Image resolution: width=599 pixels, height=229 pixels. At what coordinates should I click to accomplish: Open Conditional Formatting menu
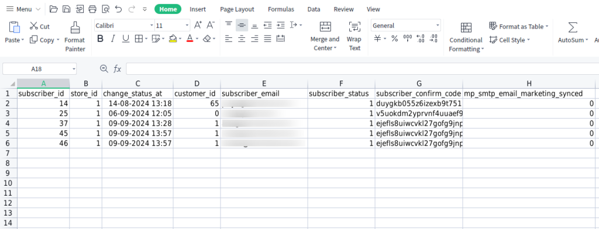(x=466, y=37)
